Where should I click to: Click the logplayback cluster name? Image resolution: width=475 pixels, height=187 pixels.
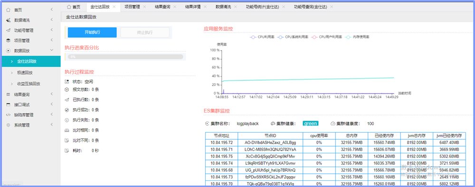(247, 124)
